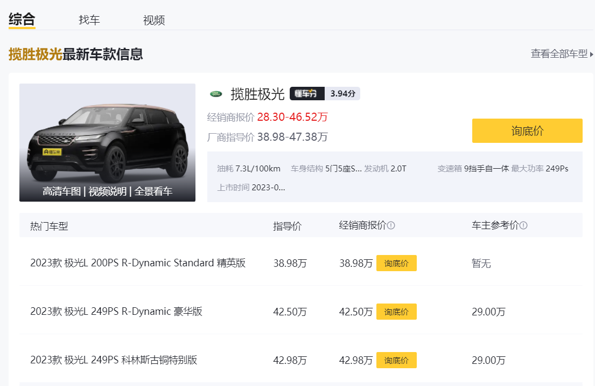The height and width of the screenshot is (386, 595).
Task: Open the 视频 tab
Action: pos(153,20)
